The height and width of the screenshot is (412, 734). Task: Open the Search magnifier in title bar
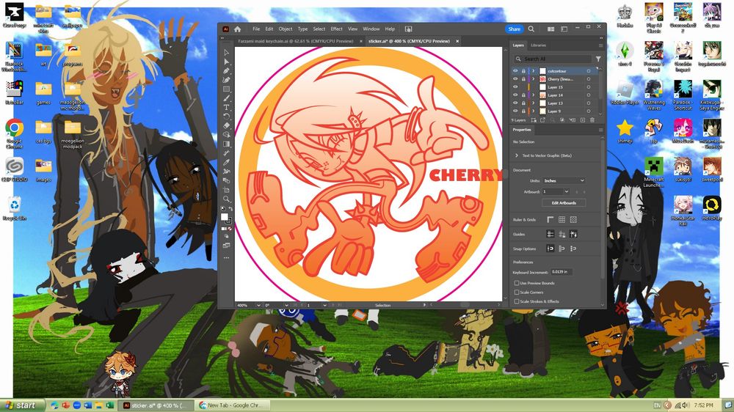pyautogui.click(x=531, y=29)
